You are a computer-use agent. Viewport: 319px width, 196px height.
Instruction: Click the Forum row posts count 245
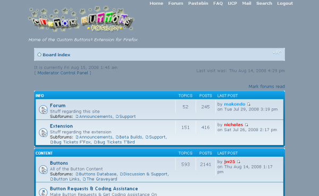pos(205,107)
